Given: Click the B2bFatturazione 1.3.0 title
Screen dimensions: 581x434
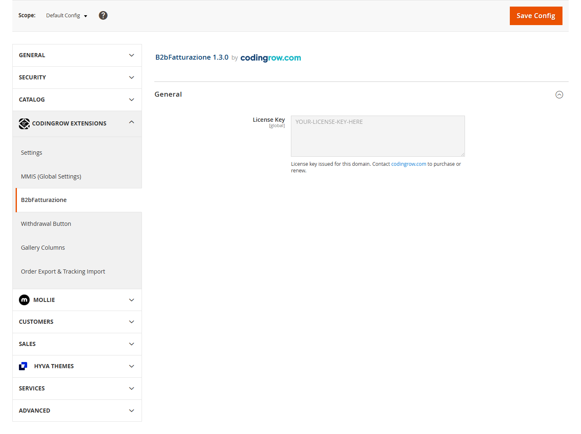Looking at the screenshot, I should (x=192, y=57).
